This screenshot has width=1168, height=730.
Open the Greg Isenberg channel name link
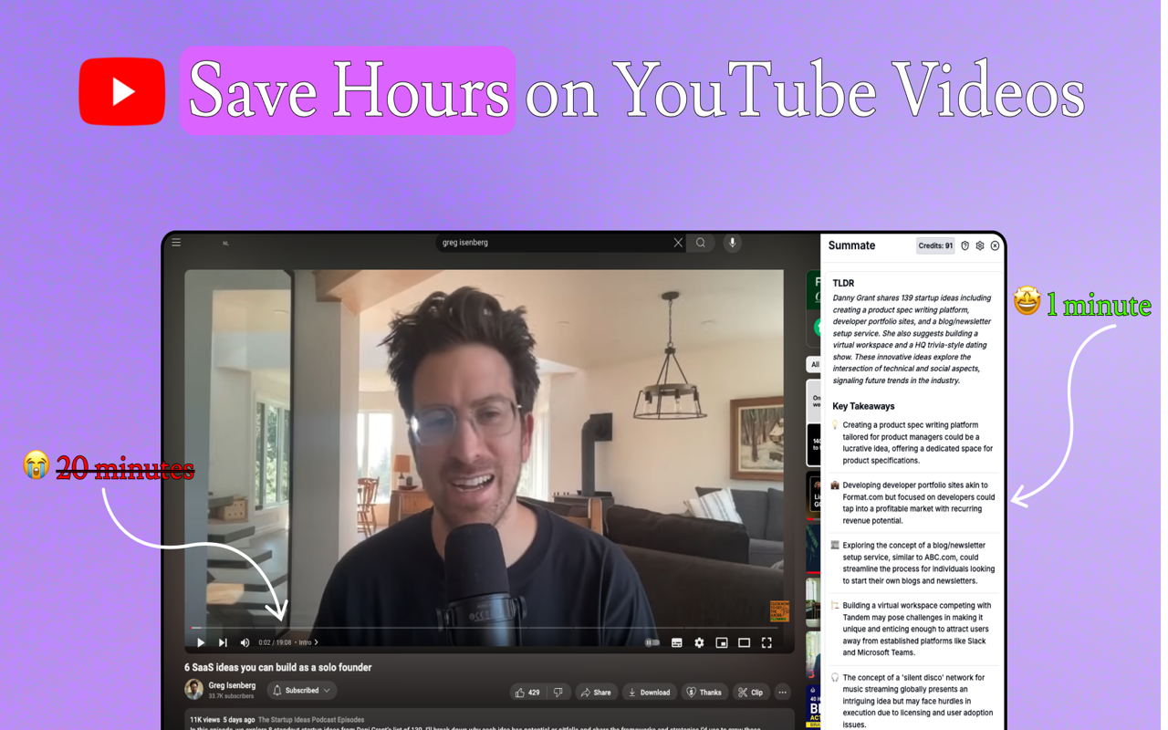(x=232, y=685)
